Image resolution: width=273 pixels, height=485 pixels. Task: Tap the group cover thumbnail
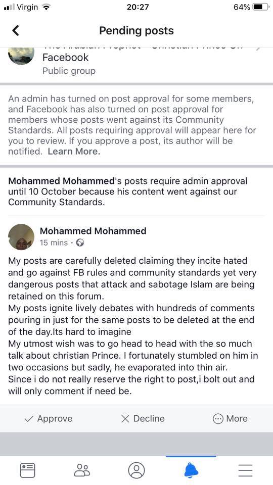point(21,56)
